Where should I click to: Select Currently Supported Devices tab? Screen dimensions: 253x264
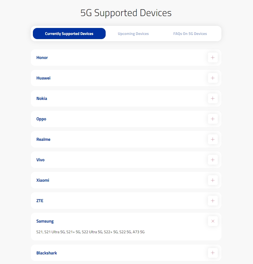tap(69, 34)
